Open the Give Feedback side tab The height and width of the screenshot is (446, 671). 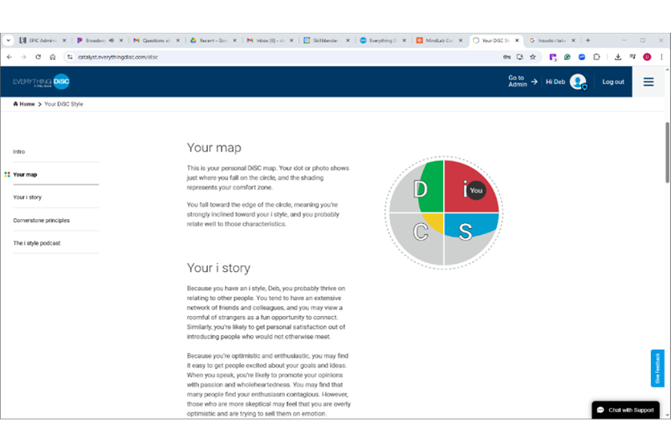[657, 368]
